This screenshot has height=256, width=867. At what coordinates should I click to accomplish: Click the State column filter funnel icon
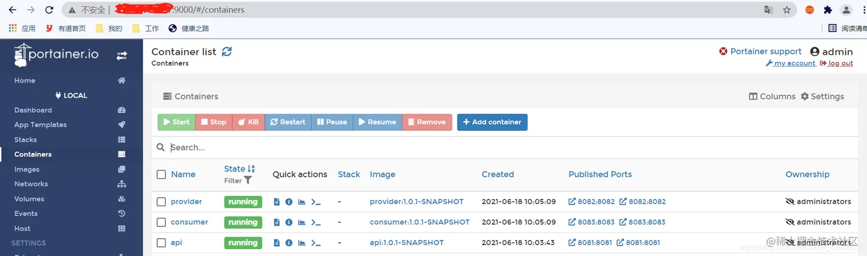[x=248, y=181]
